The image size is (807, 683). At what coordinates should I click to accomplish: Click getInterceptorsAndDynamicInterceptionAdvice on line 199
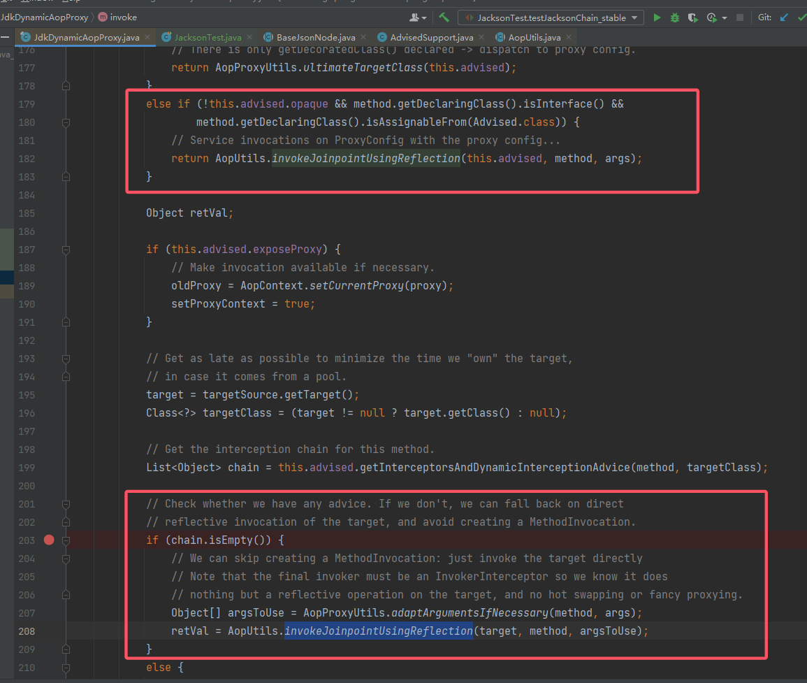pos(495,467)
